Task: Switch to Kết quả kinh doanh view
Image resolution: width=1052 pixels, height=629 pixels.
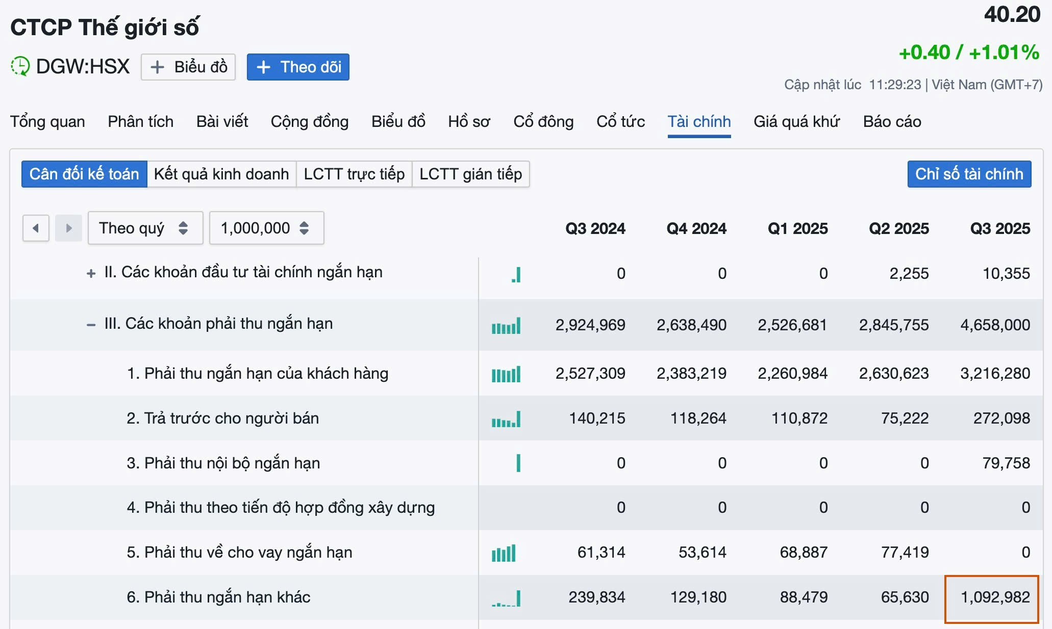Action: (x=221, y=174)
